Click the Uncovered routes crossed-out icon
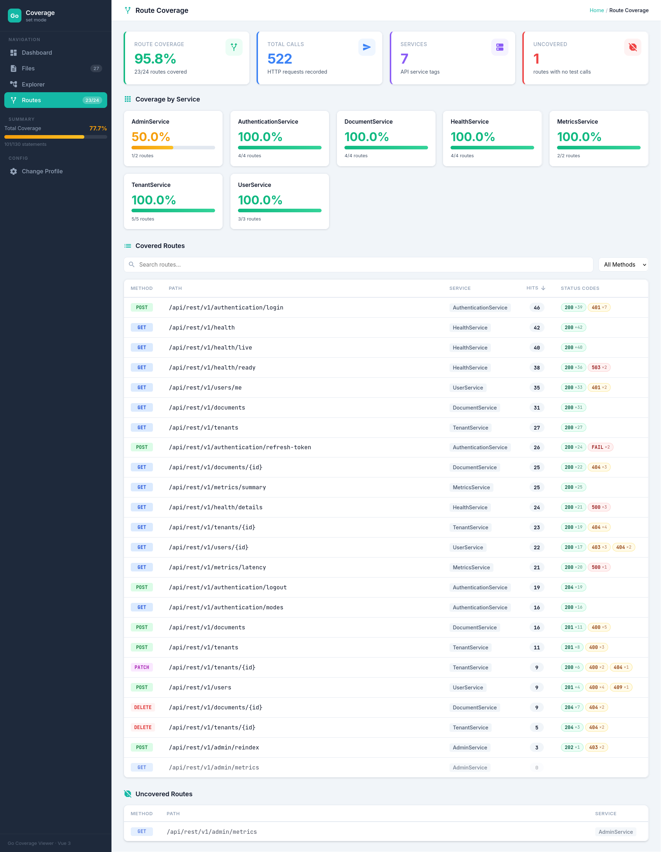 (632, 47)
